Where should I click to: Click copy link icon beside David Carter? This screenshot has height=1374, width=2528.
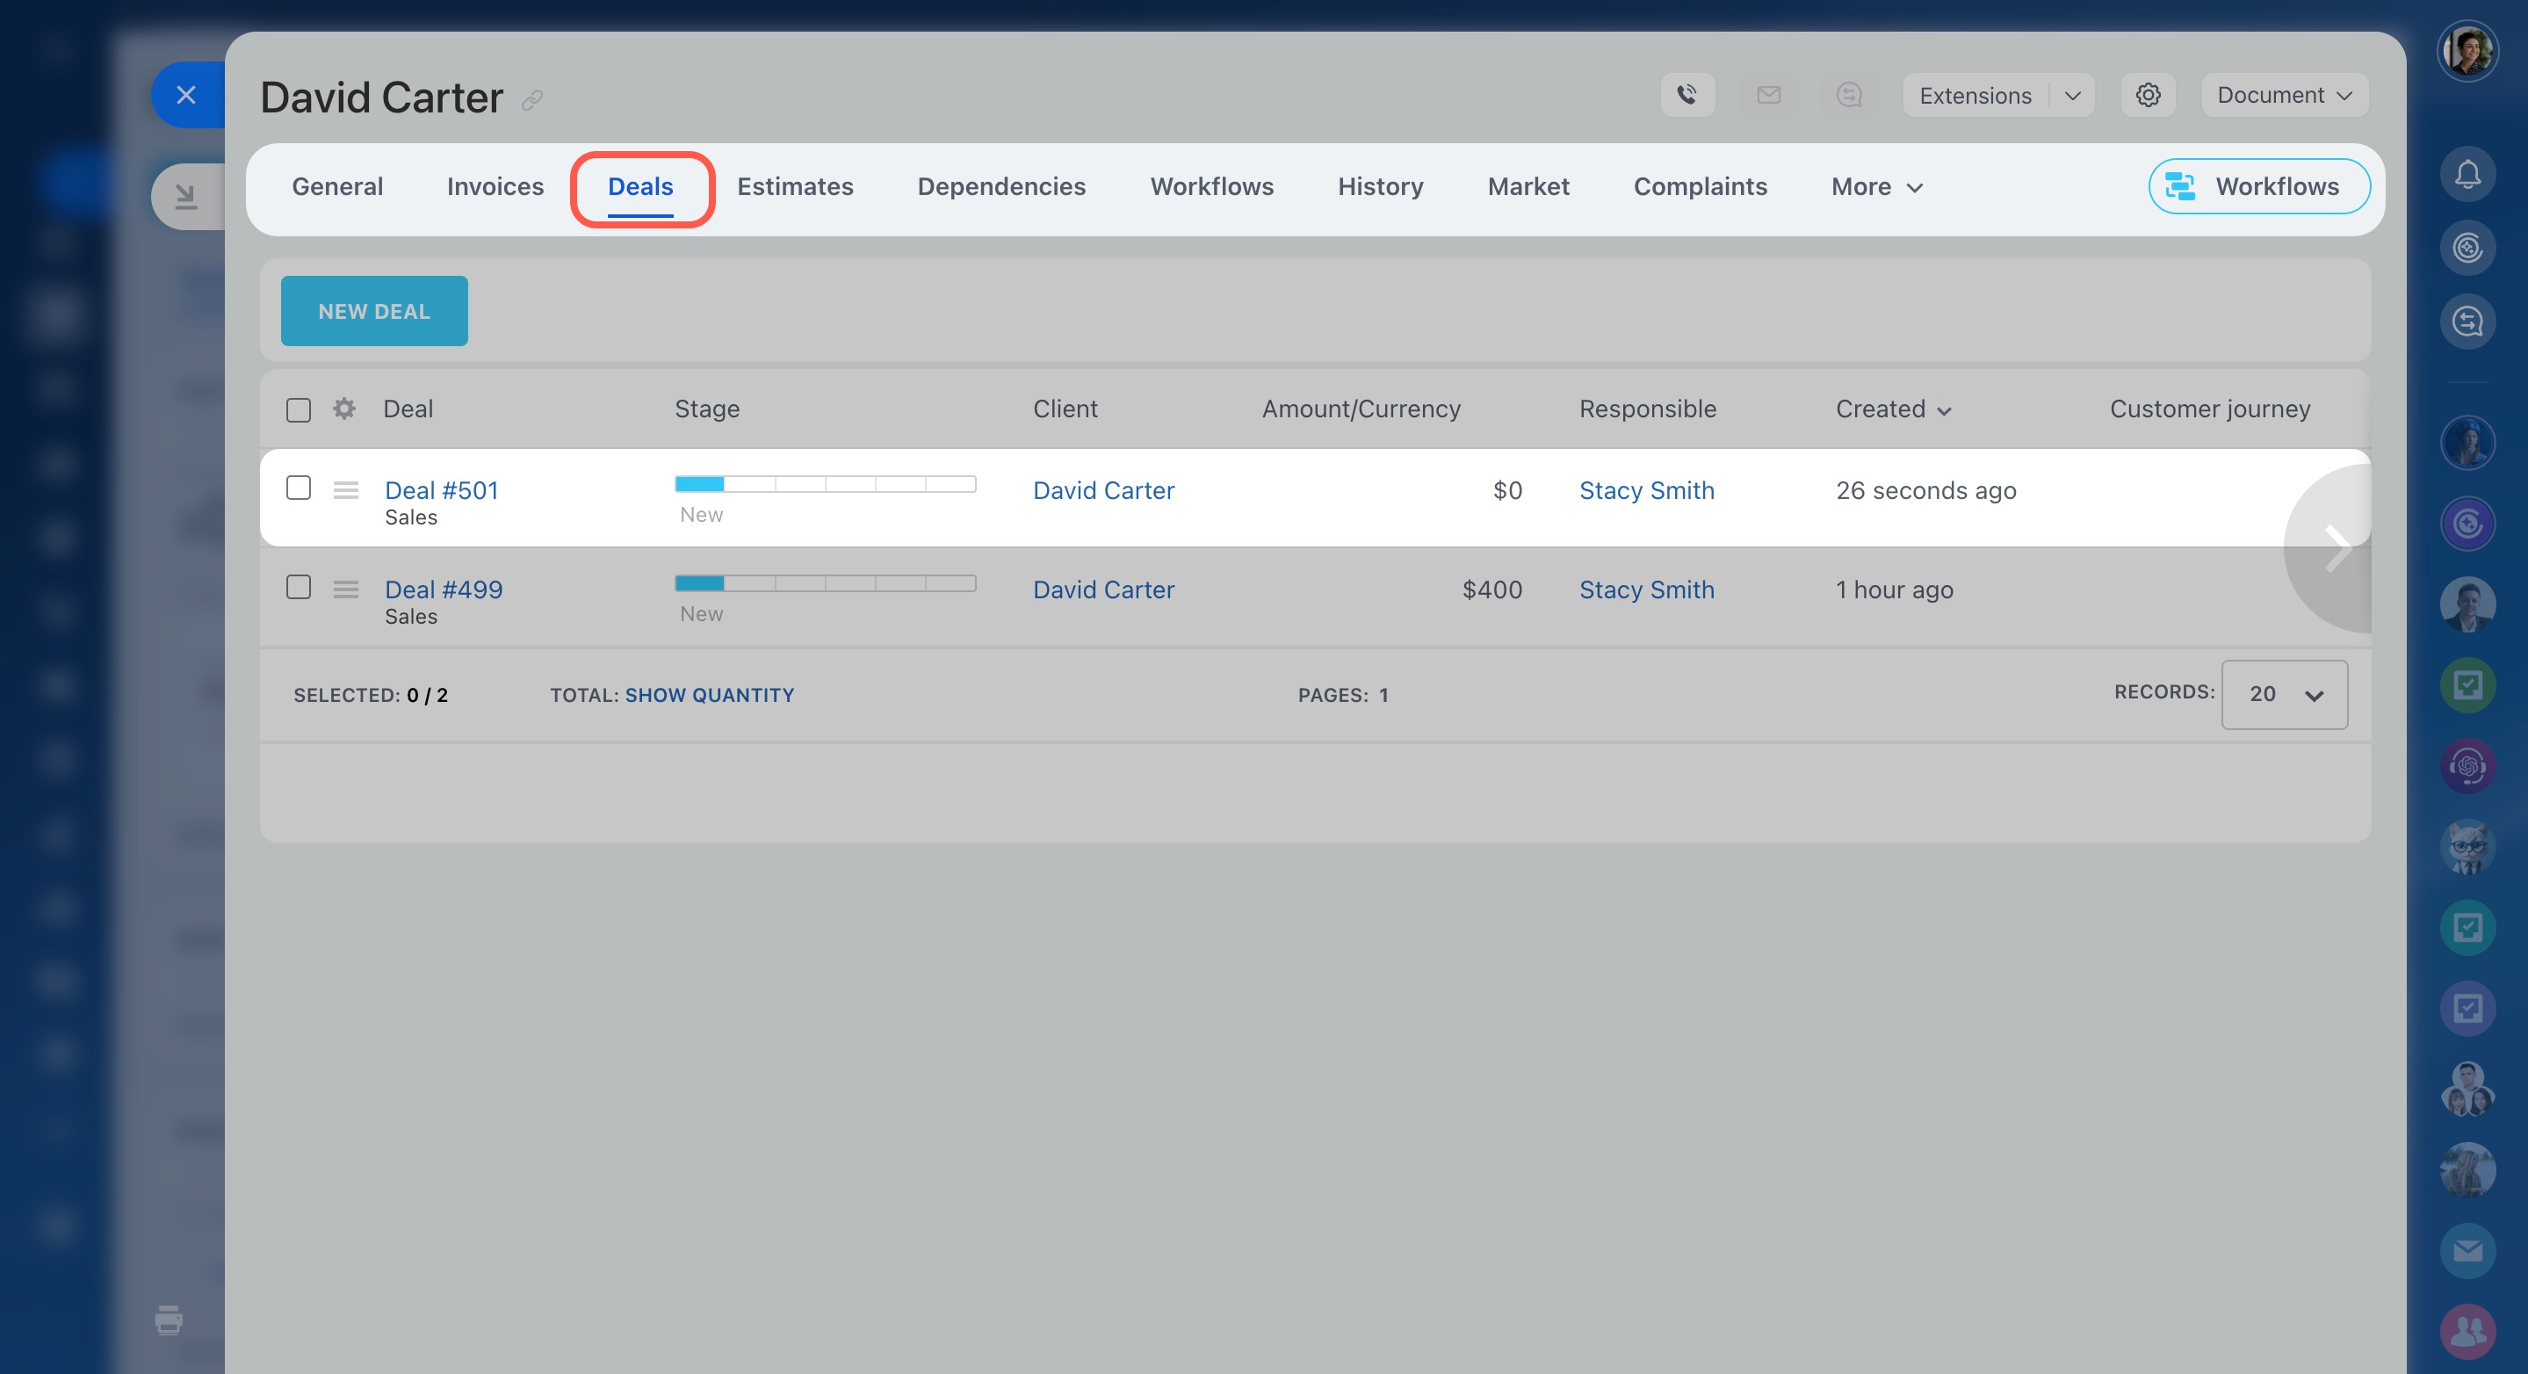point(532,100)
